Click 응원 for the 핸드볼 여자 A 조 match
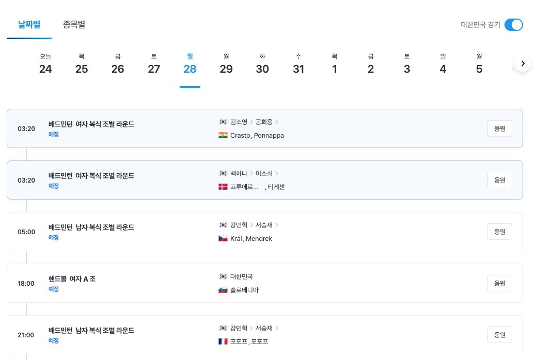 (499, 283)
